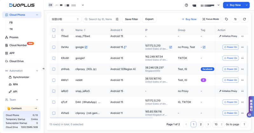Open Proxies in the sidebar
The height and width of the screenshot is (133, 254).
coord(14,37)
